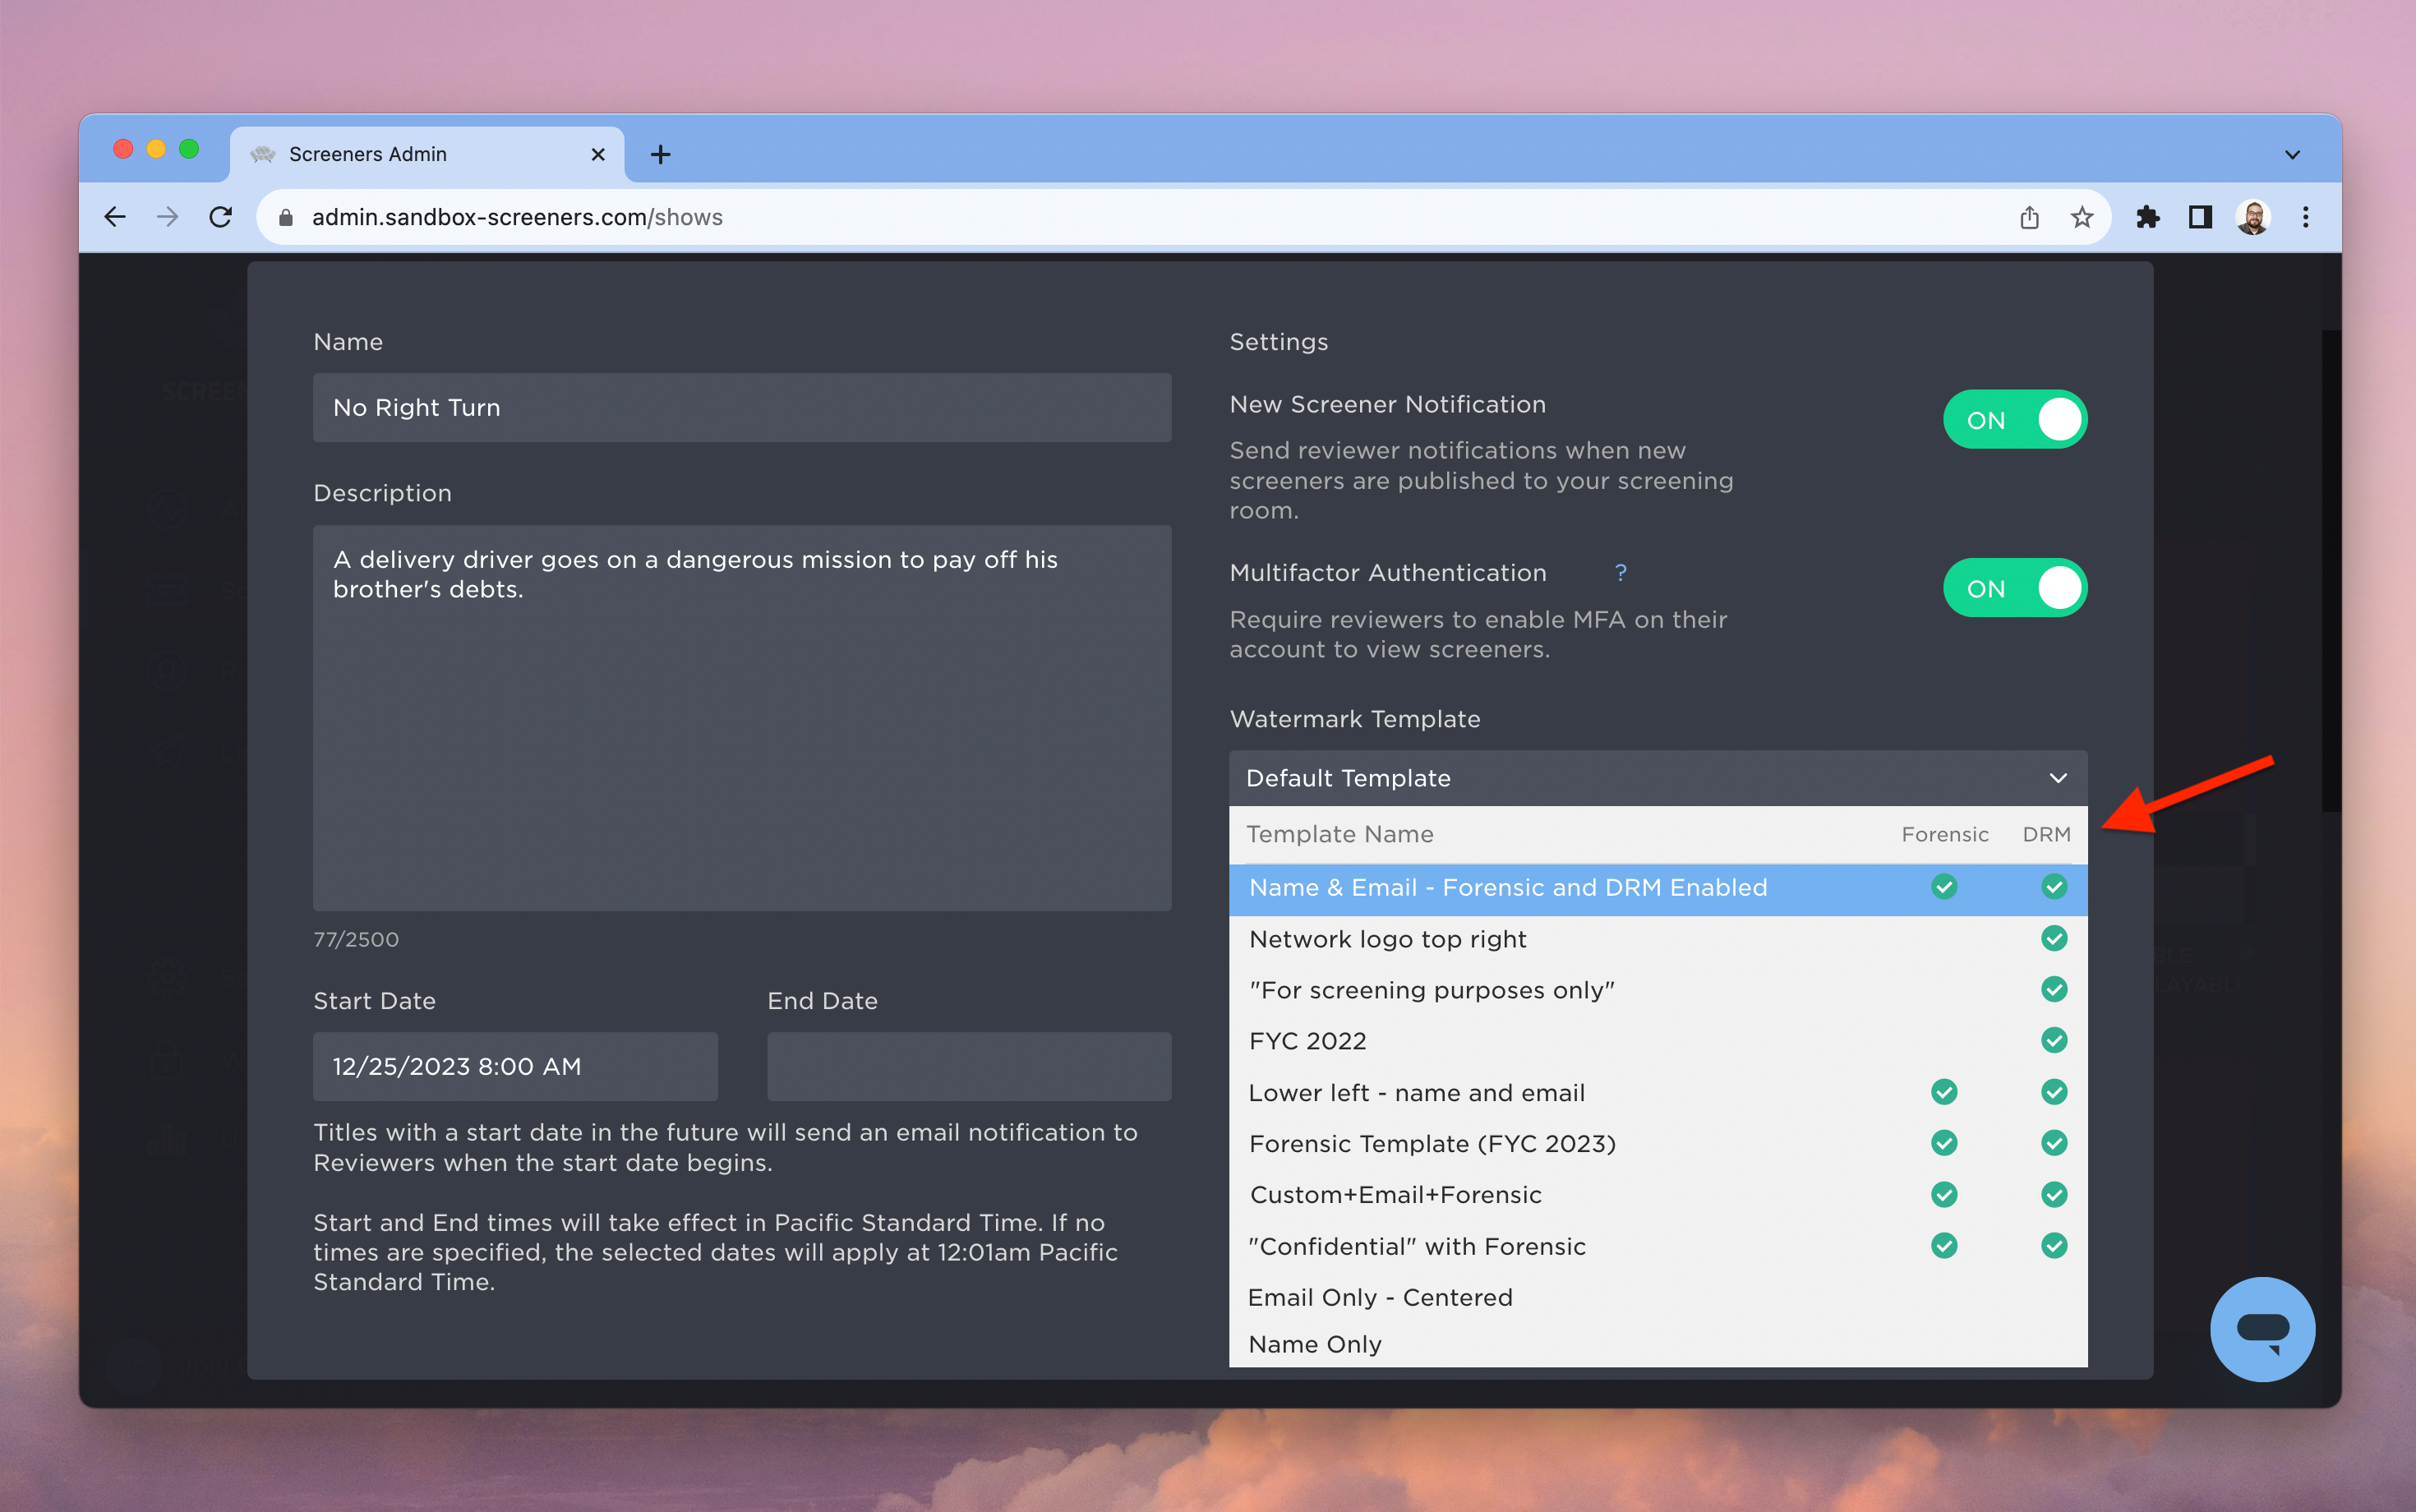Open a new browser tab
The image size is (2416, 1512).
point(660,155)
